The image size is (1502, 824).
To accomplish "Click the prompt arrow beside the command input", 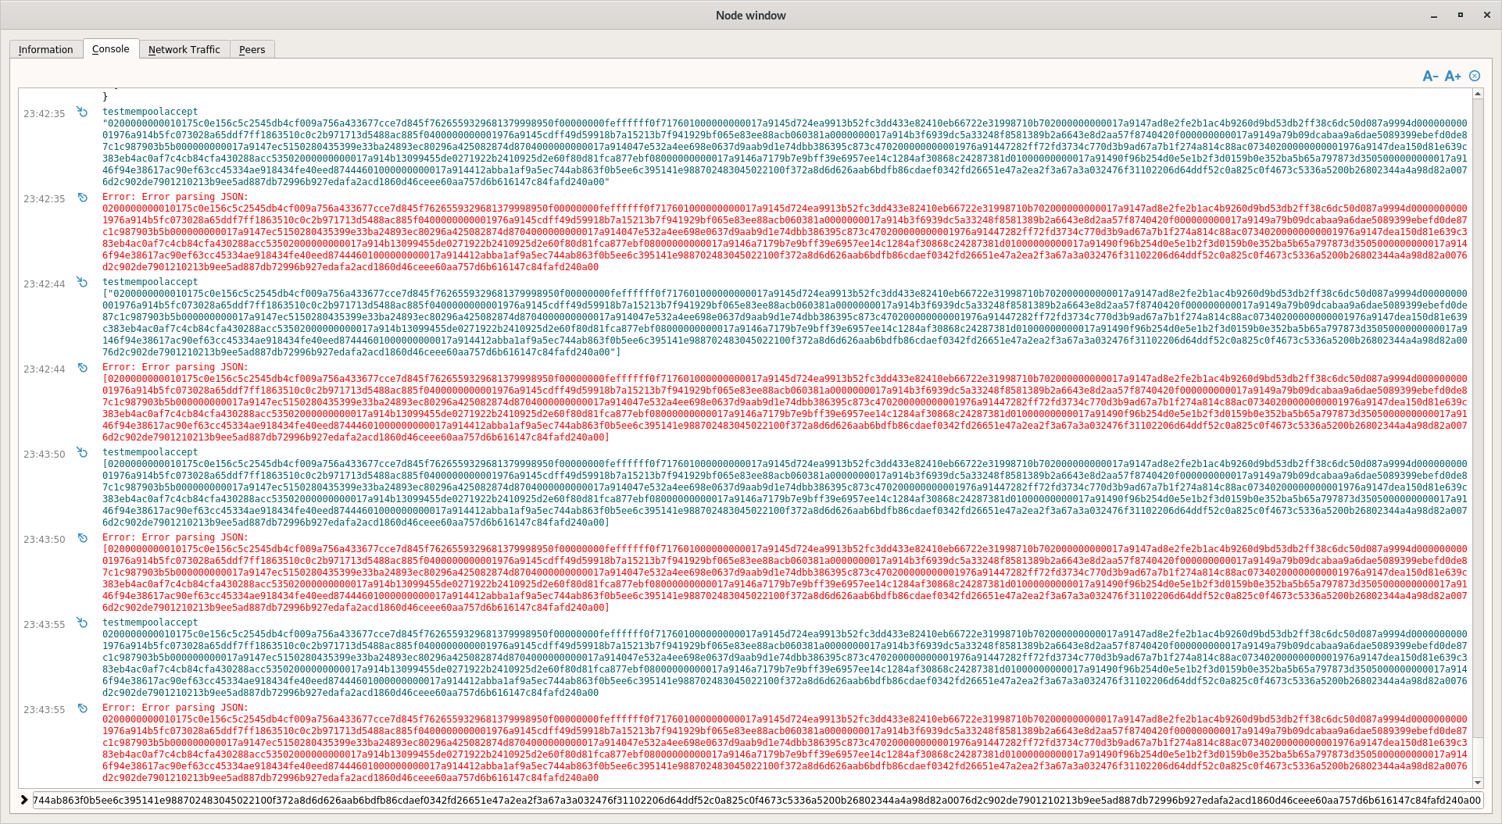I will [23, 800].
